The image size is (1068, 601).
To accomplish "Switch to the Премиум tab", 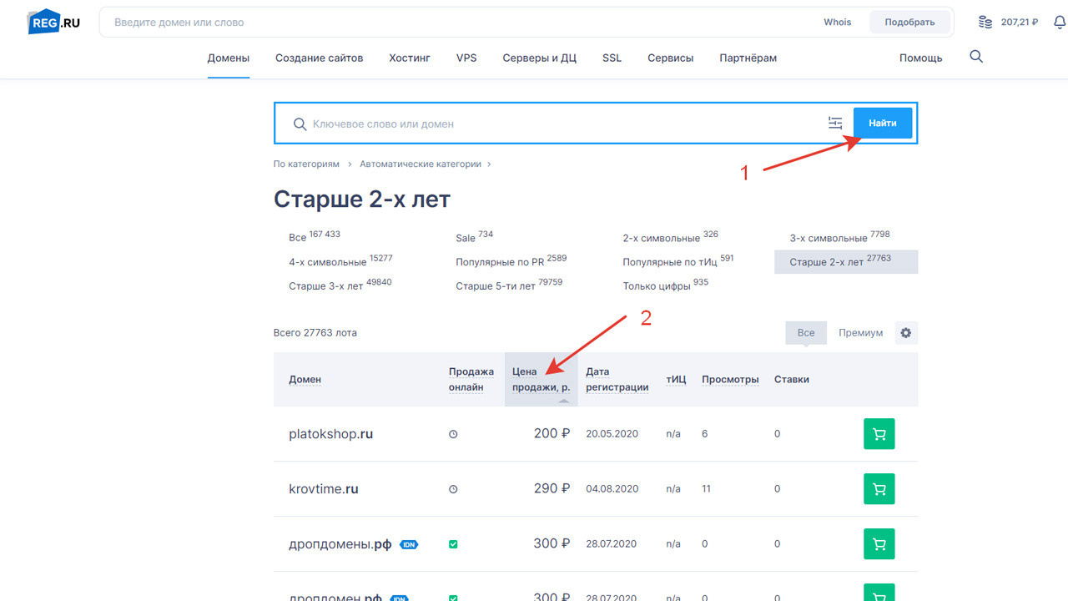I will coord(861,332).
